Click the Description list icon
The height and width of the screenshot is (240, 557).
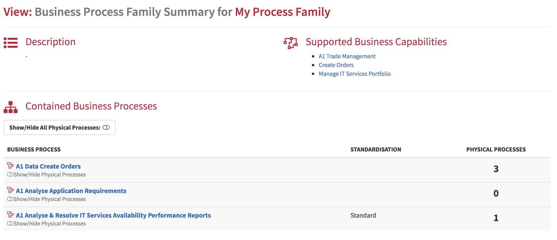pos(10,43)
